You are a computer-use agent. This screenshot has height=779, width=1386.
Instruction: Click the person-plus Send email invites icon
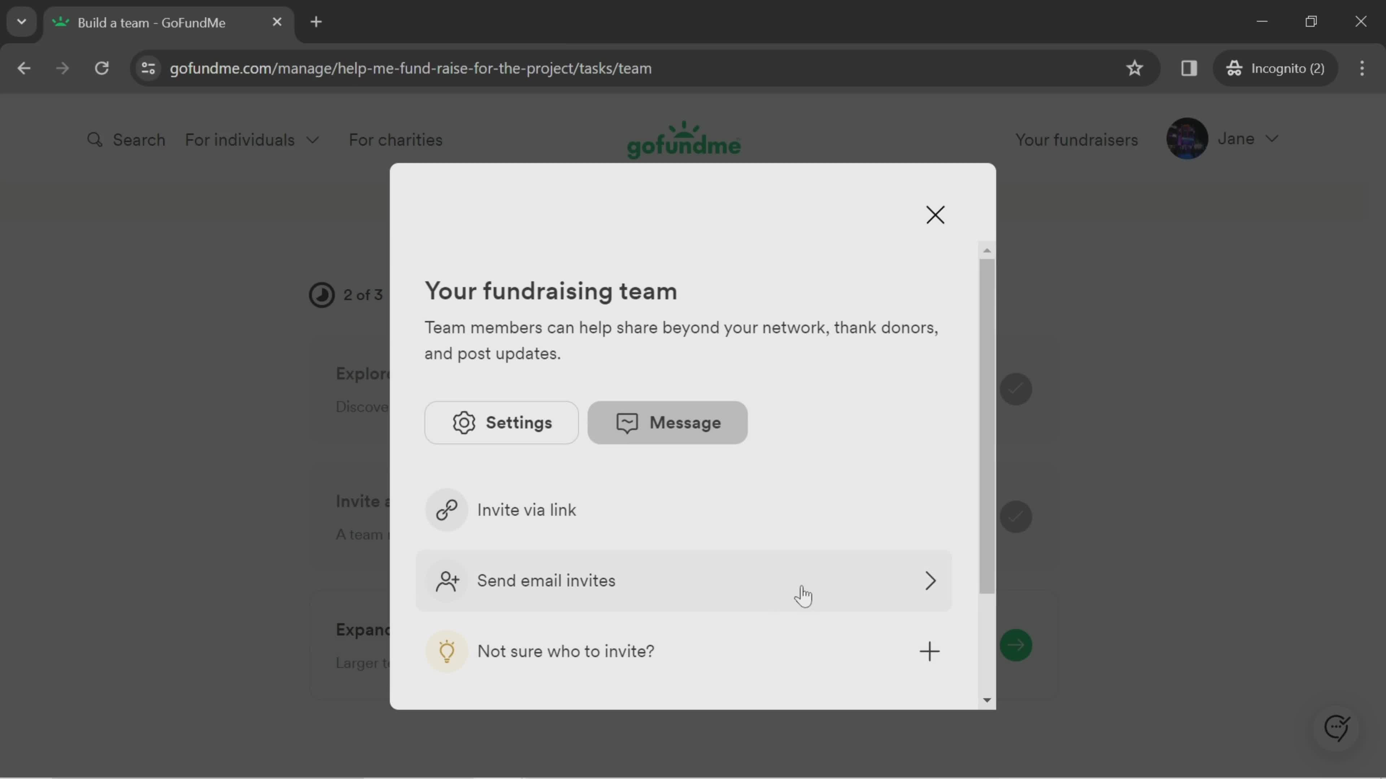pos(446,580)
